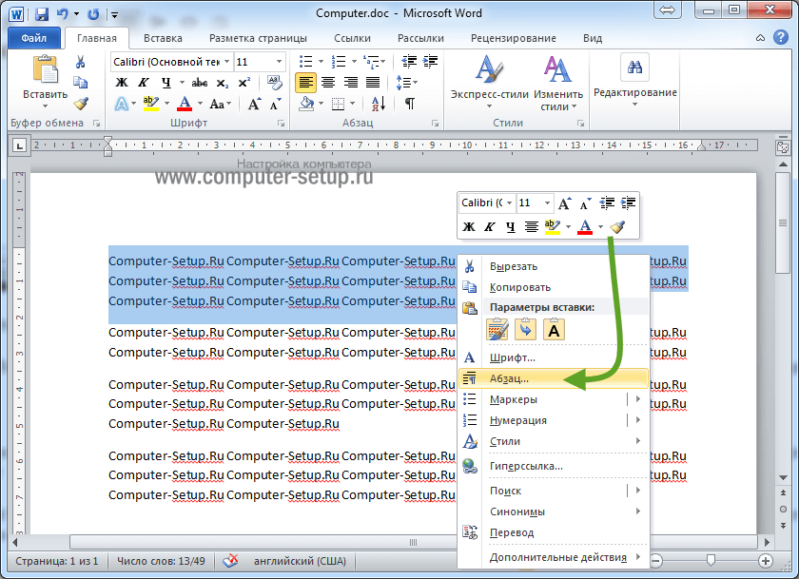Click the Файл button

[34, 38]
